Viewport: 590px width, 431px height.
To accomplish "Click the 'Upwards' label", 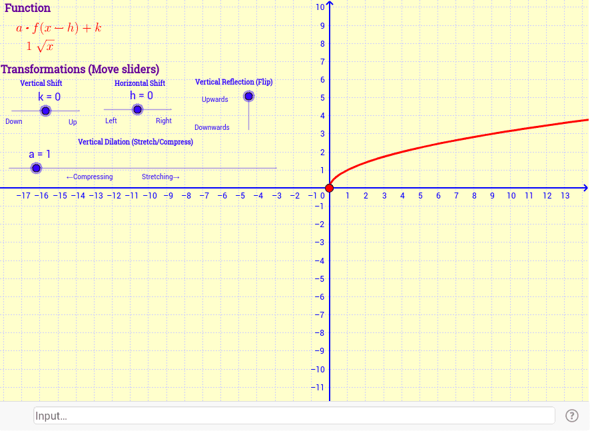I will click(215, 99).
